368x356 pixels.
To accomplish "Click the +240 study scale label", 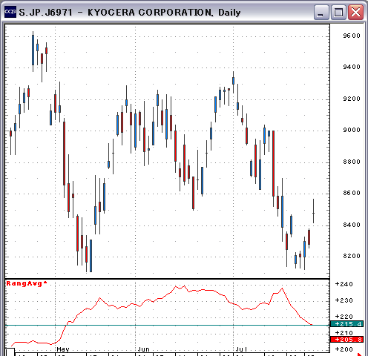I will (x=344, y=284).
